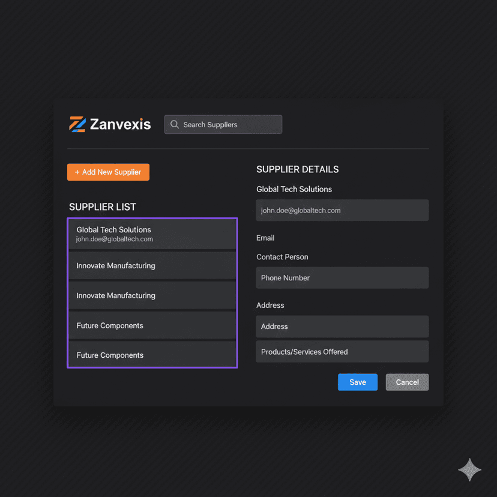Image resolution: width=497 pixels, height=497 pixels.
Task: Open the first Future Components list entry
Action: click(152, 325)
